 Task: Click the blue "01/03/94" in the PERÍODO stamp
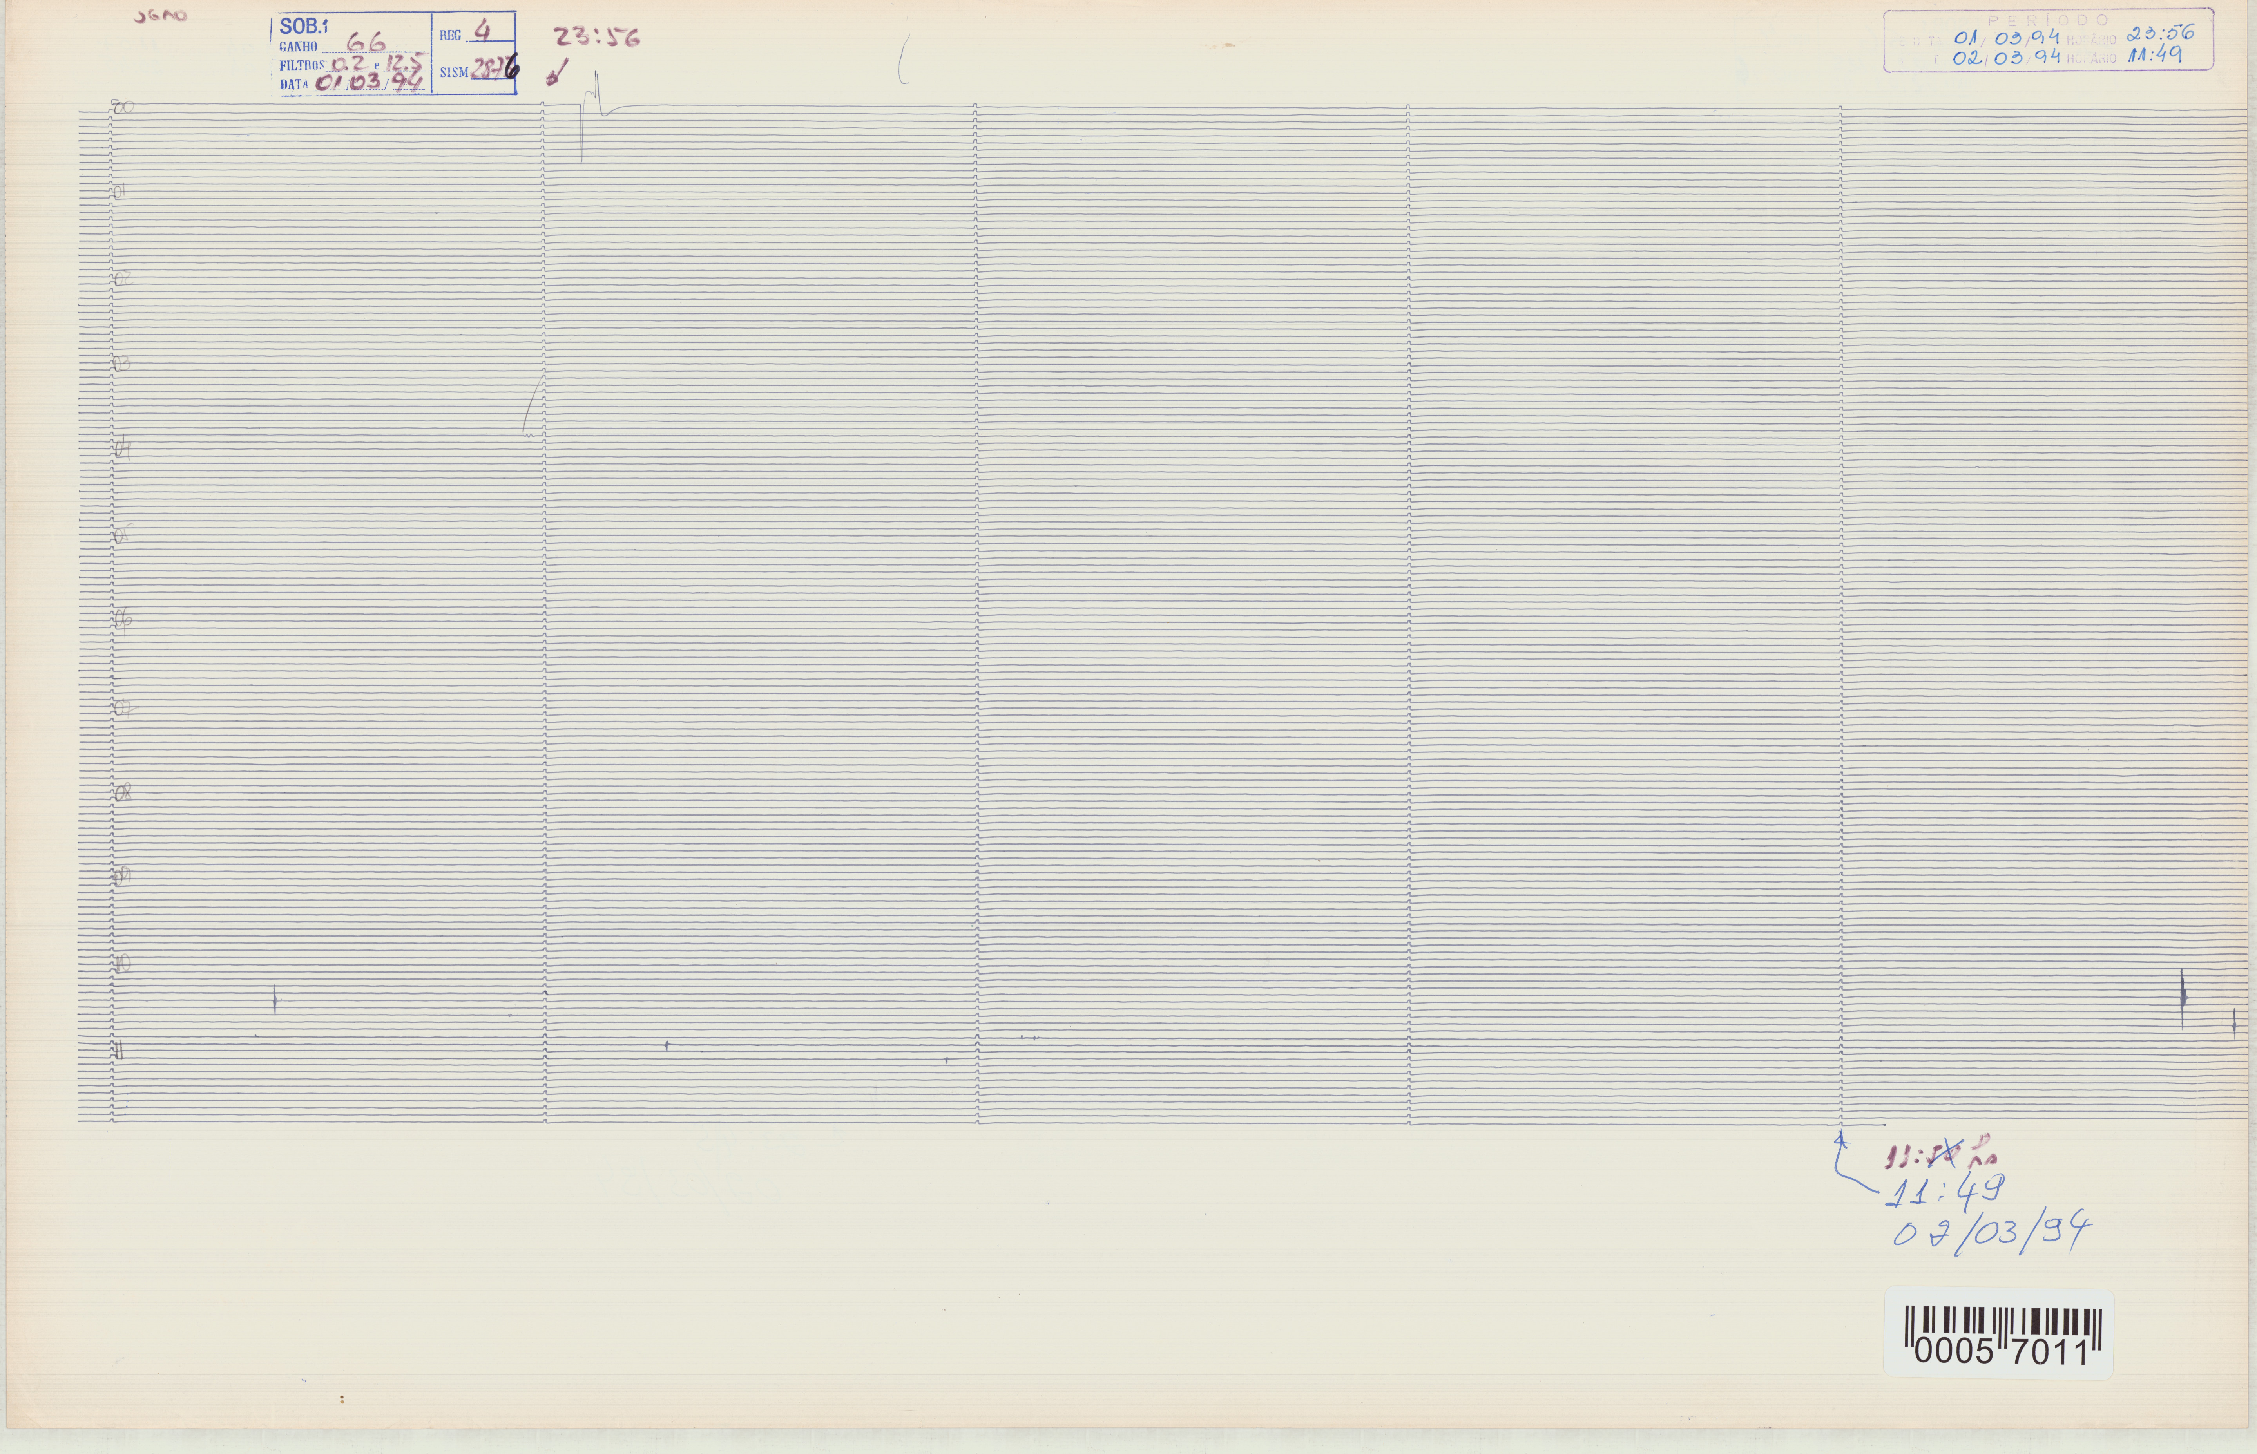(2006, 38)
